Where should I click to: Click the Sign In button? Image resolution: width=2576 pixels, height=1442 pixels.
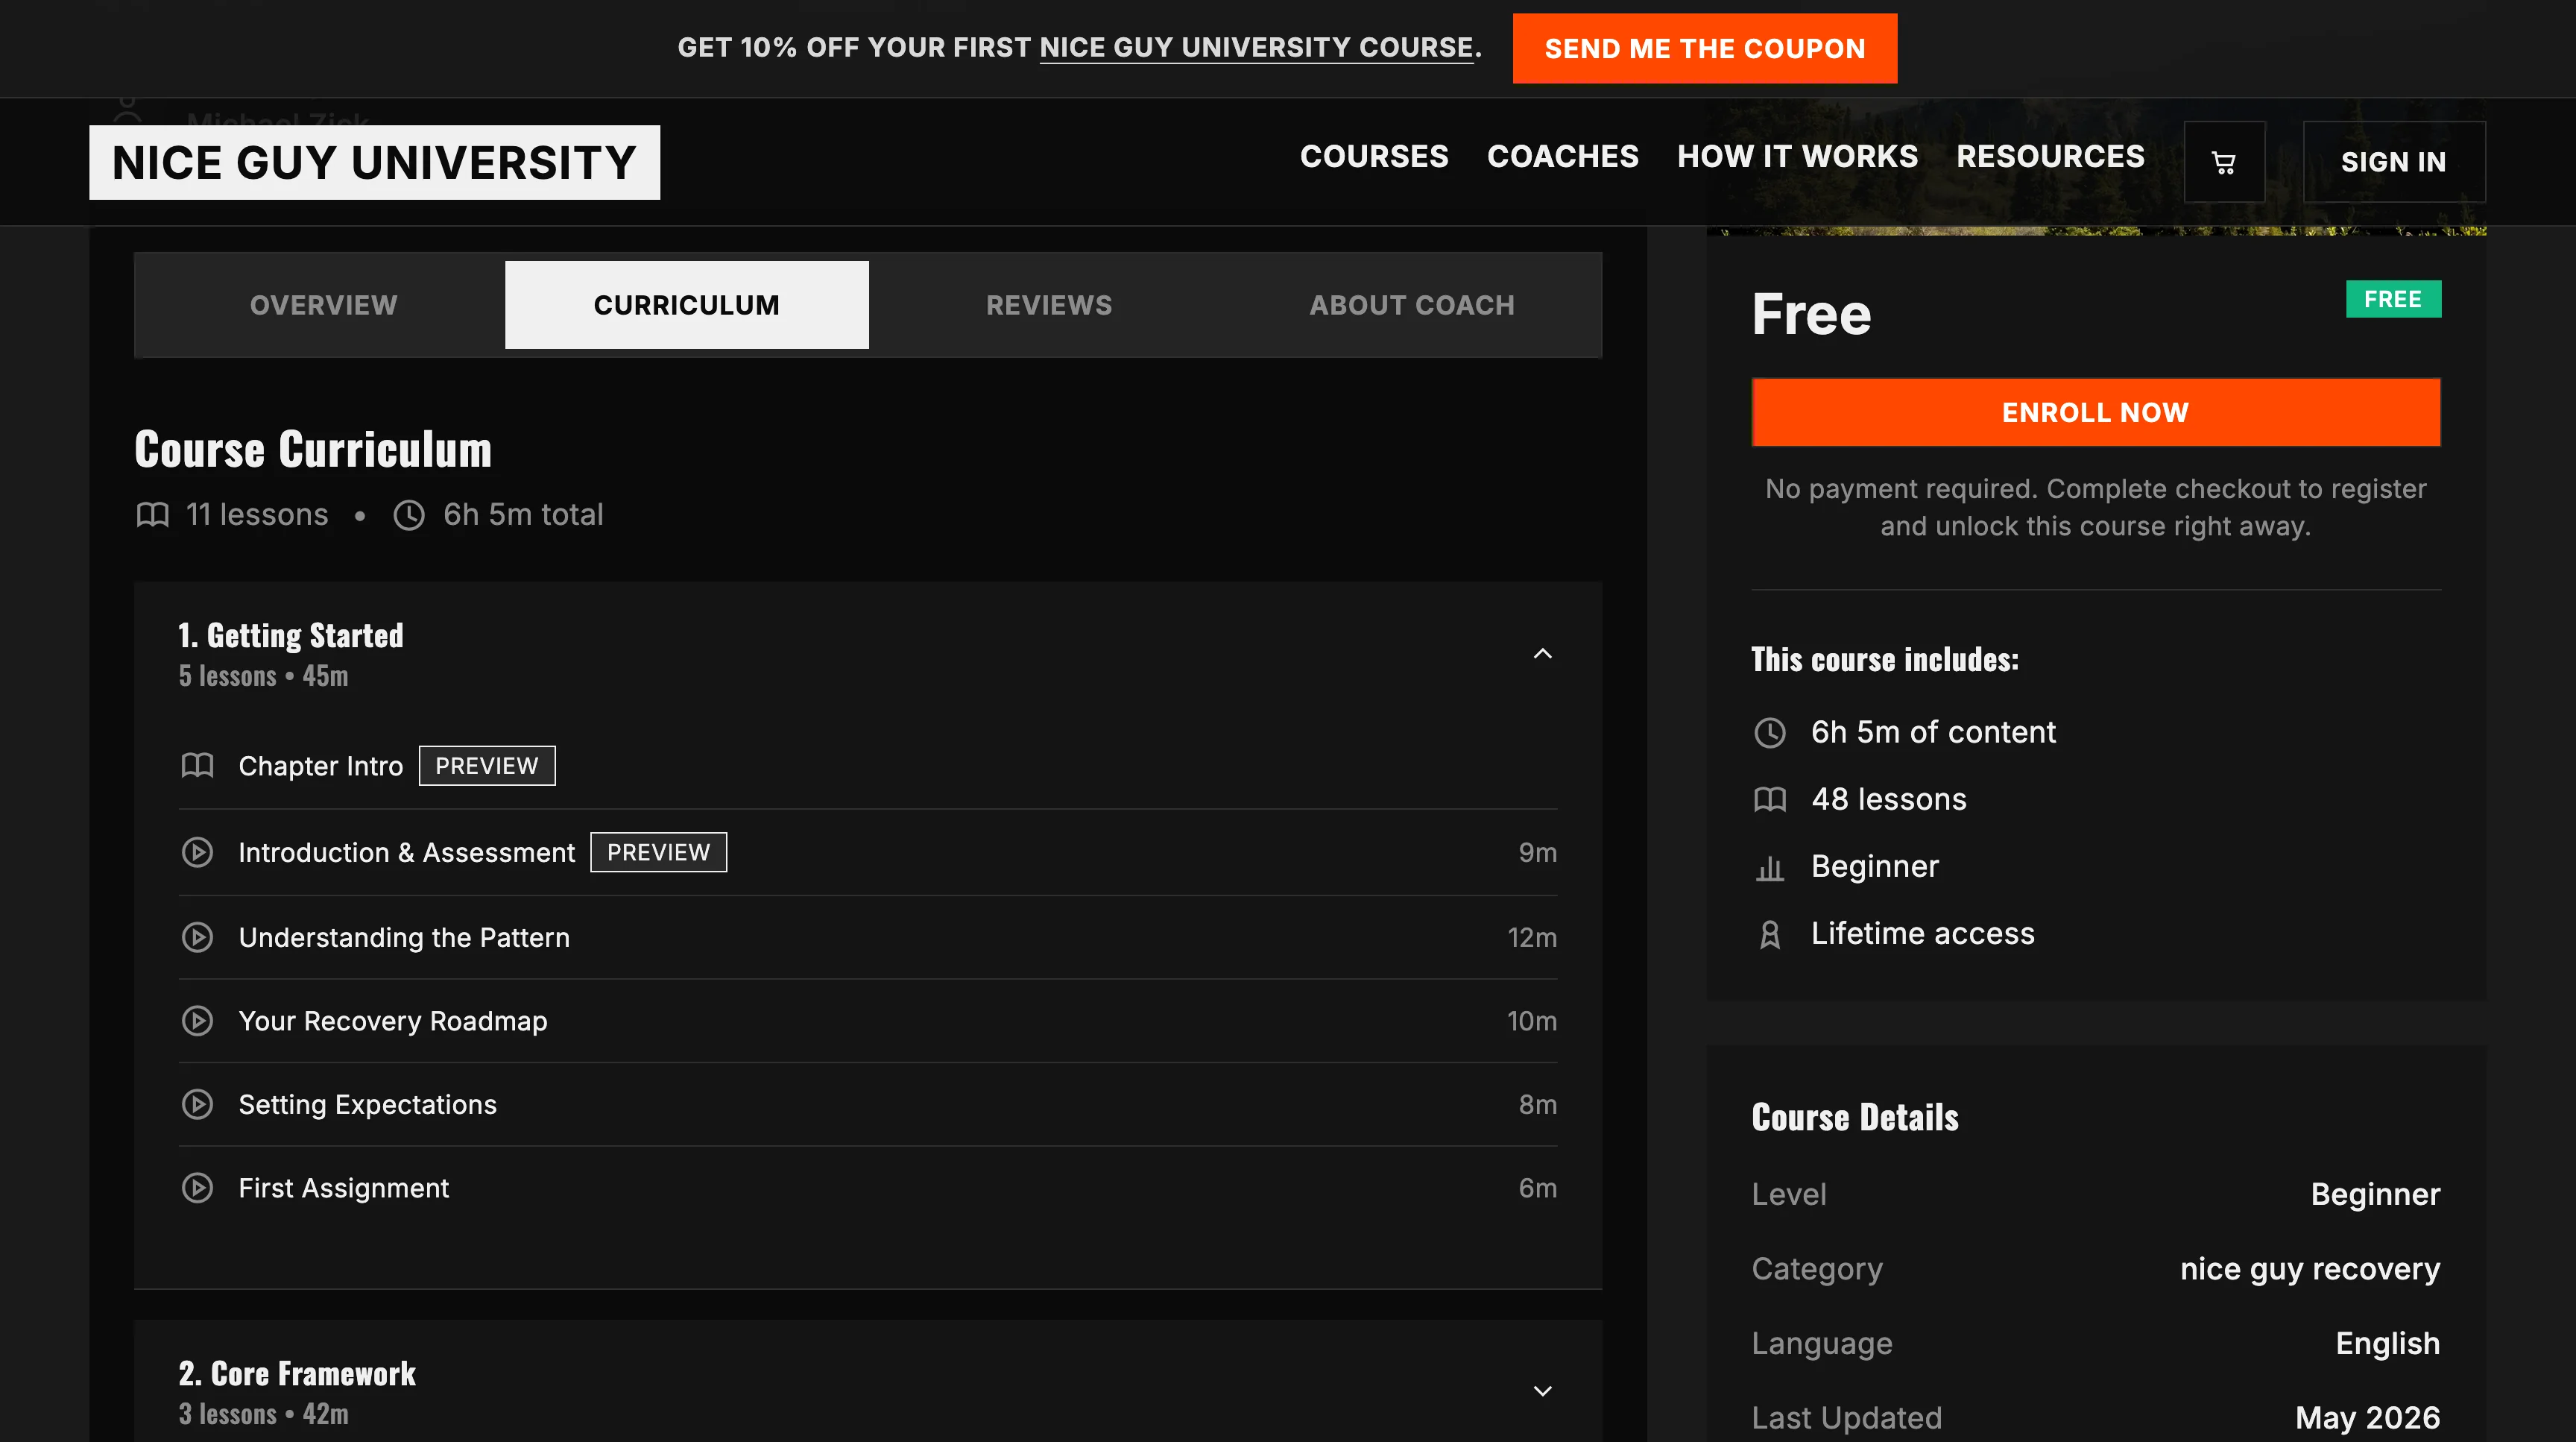click(2394, 162)
